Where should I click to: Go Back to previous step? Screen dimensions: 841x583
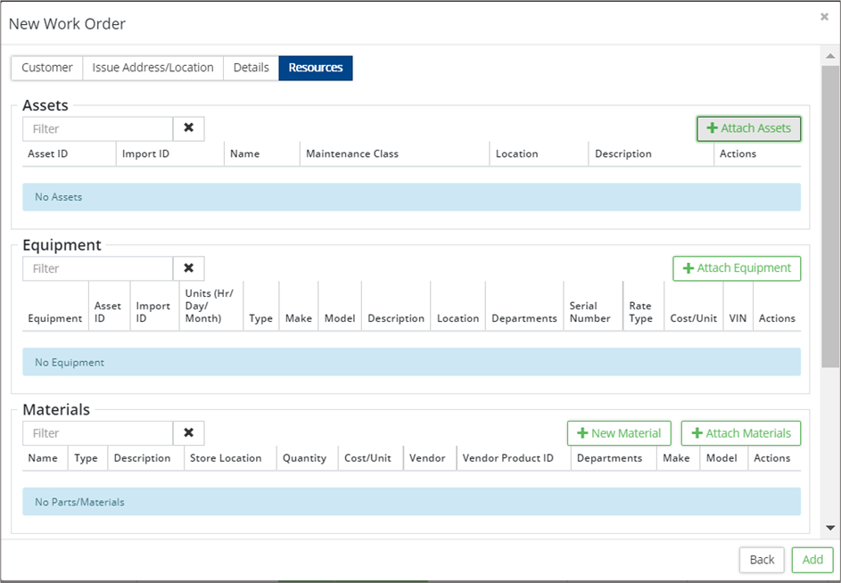click(762, 560)
